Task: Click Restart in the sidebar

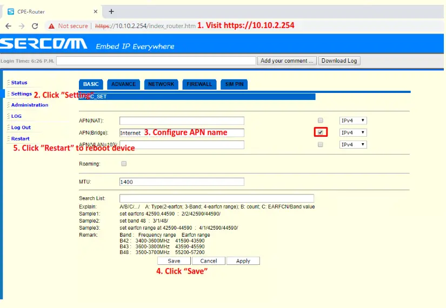Action: pyautogui.click(x=20, y=138)
